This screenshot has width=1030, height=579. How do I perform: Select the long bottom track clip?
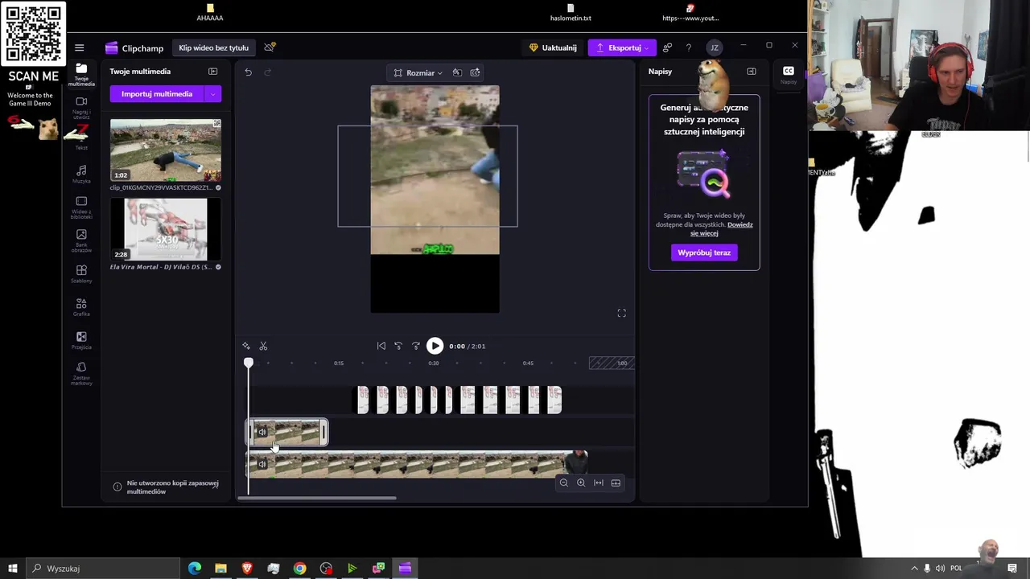point(417,464)
